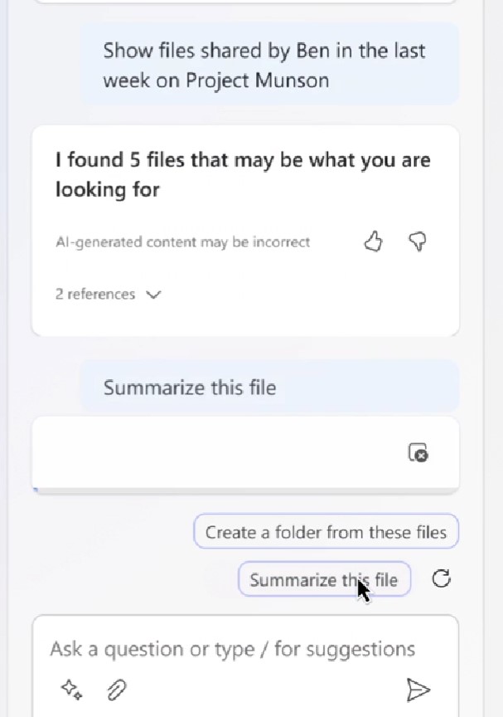Image resolution: width=503 pixels, height=717 pixels.
Task: Stop generating the current response
Action: tap(418, 453)
